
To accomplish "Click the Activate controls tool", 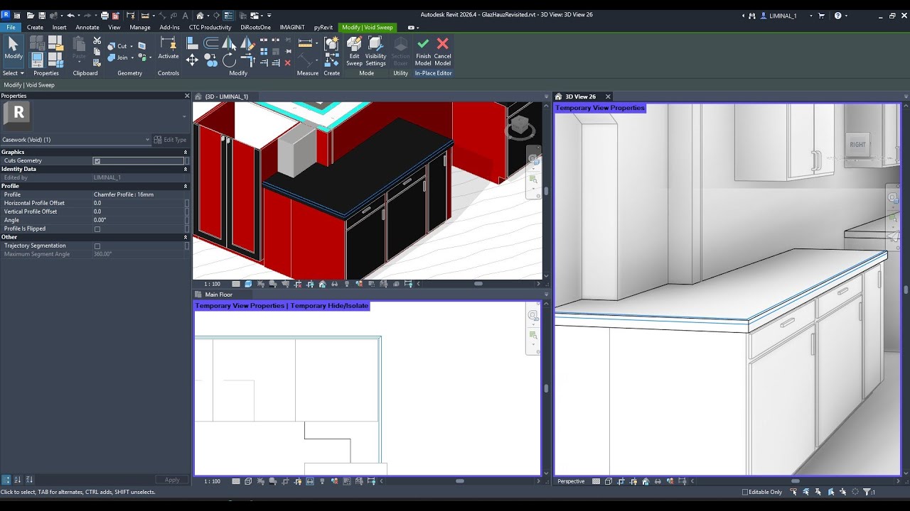I will (x=168, y=48).
